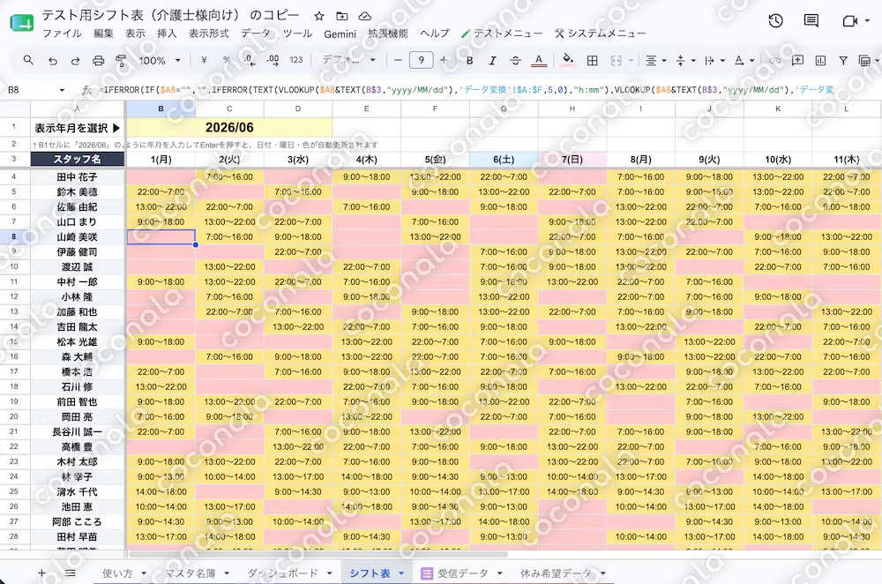Toggle bold formatting
Viewport: 882px width, 584px height.
pyautogui.click(x=470, y=60)
